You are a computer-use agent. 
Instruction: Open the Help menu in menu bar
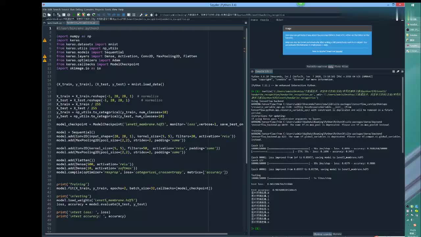tap(121, 10)
